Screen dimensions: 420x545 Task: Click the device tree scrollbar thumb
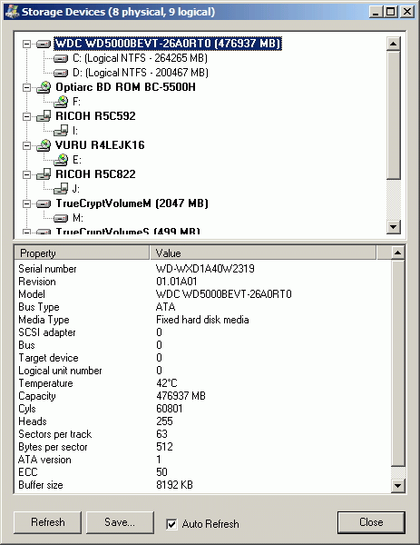click(394, 115)
